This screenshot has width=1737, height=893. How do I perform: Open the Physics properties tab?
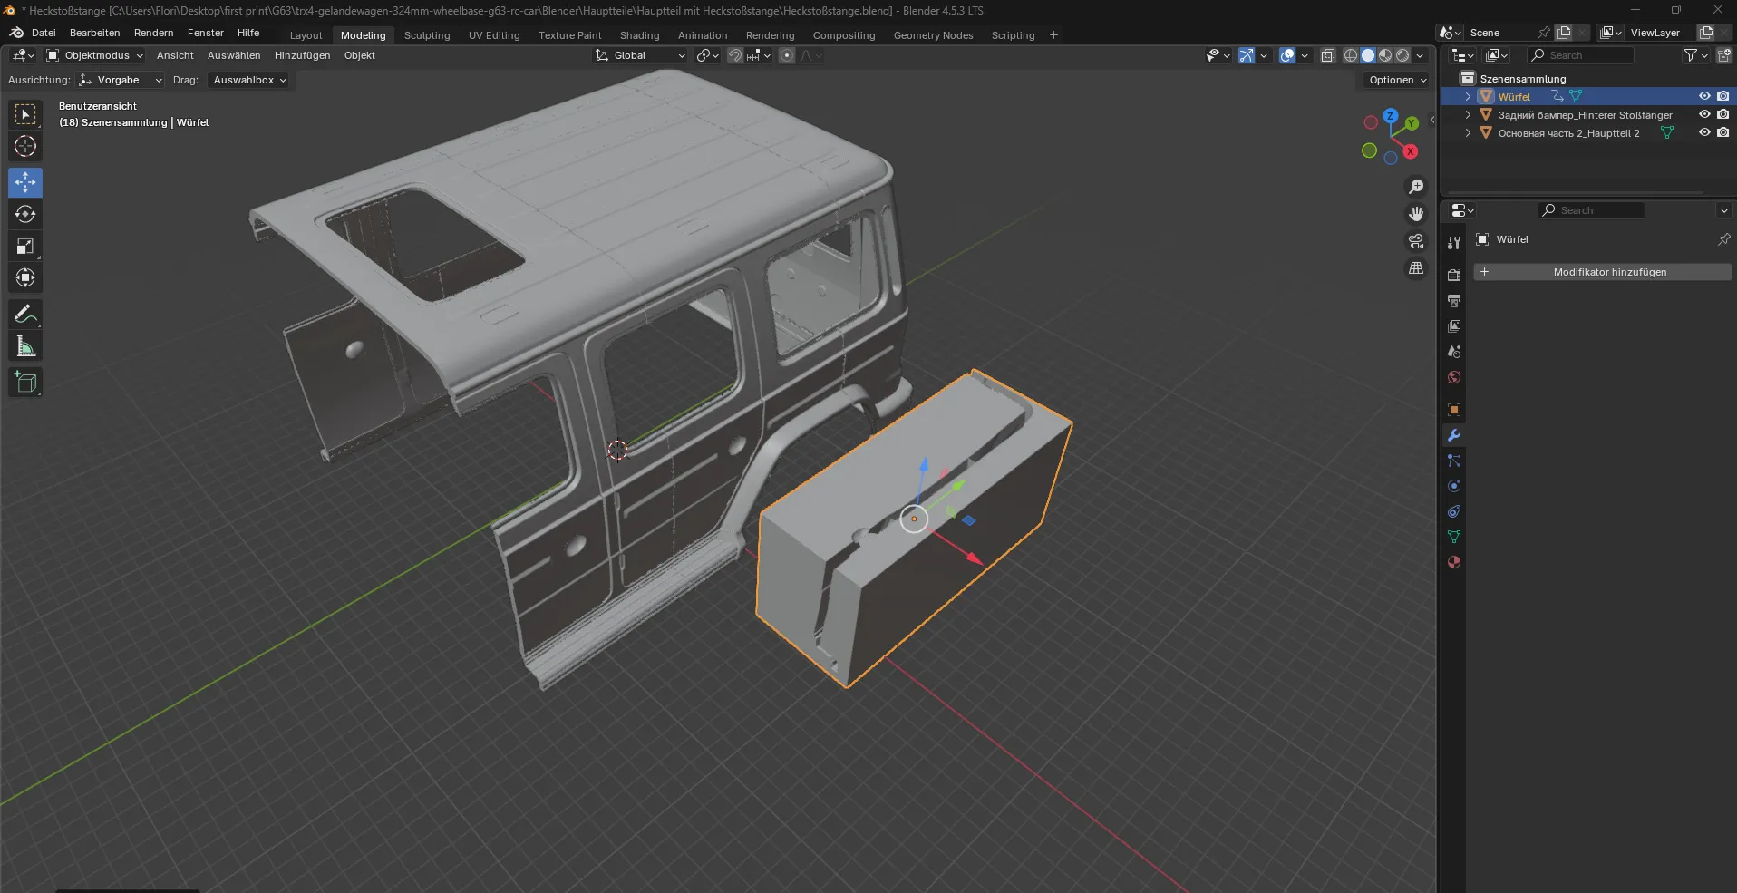tap(1454, 486)
